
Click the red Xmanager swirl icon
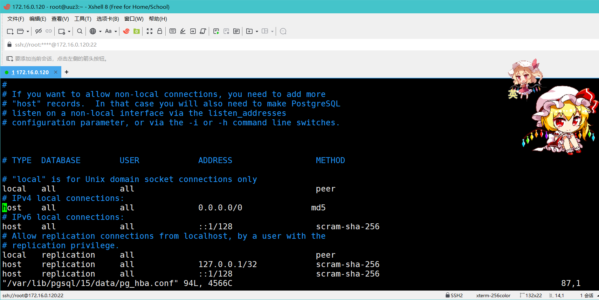(x=126, y=31)
